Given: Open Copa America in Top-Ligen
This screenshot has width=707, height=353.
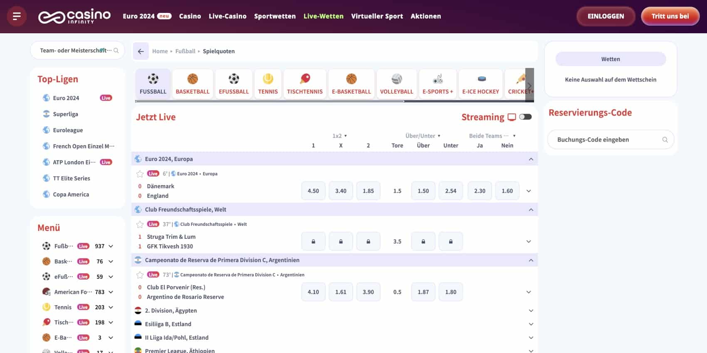Looking at the screenshot, I should pos(71,194).
